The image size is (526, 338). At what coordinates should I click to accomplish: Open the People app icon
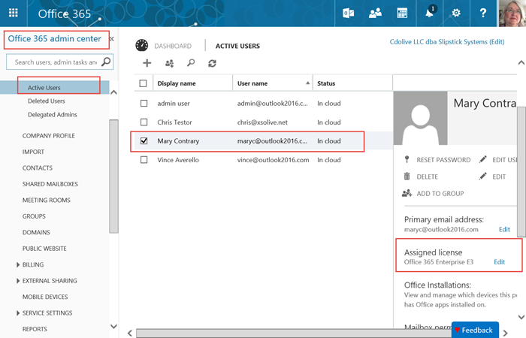pos(375,13)
